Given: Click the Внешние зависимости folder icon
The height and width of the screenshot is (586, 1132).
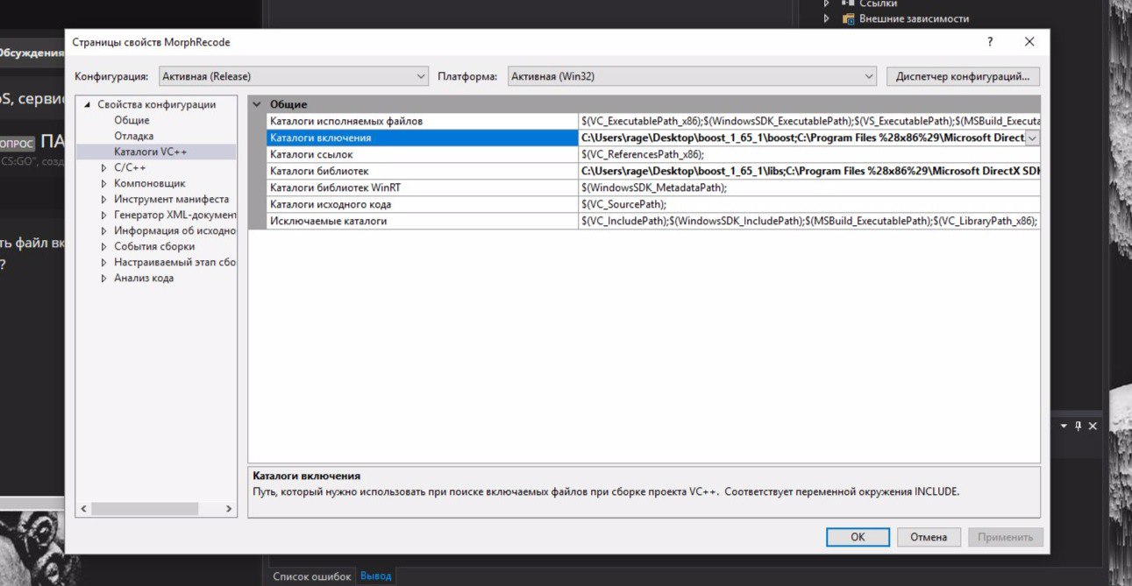Looking at the screenshot, I should 848,18.
